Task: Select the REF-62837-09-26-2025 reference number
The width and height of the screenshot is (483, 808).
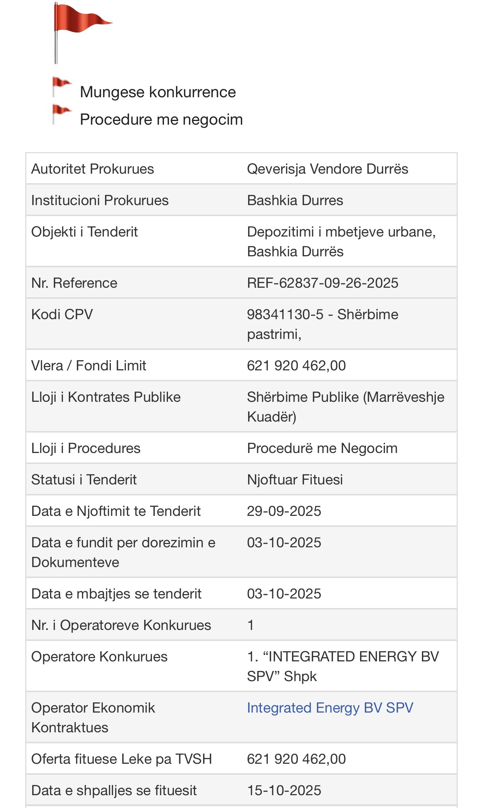Action: coord(322,283)
